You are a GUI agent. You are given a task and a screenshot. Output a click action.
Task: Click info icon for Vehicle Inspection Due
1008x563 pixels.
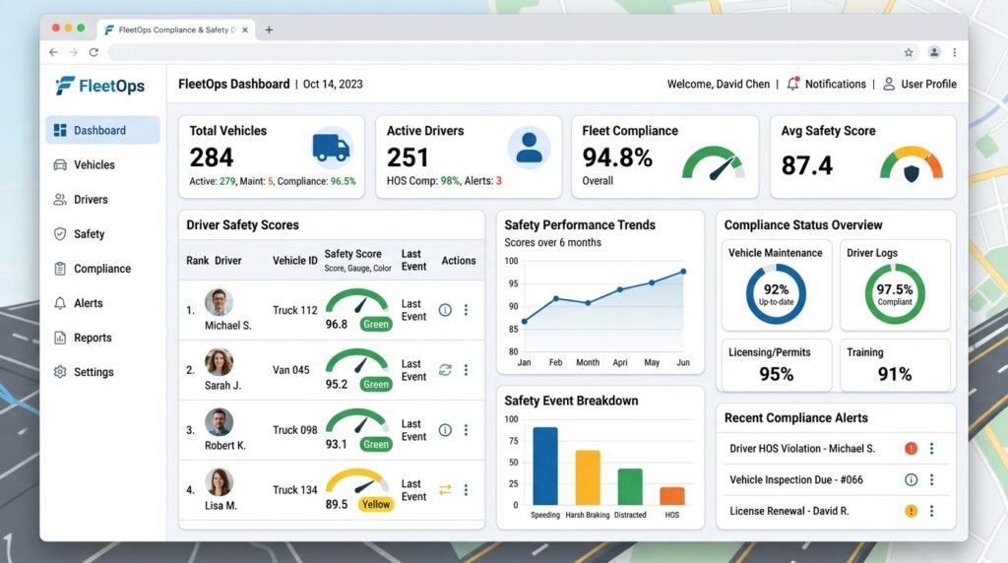click(x=911, y=479)
